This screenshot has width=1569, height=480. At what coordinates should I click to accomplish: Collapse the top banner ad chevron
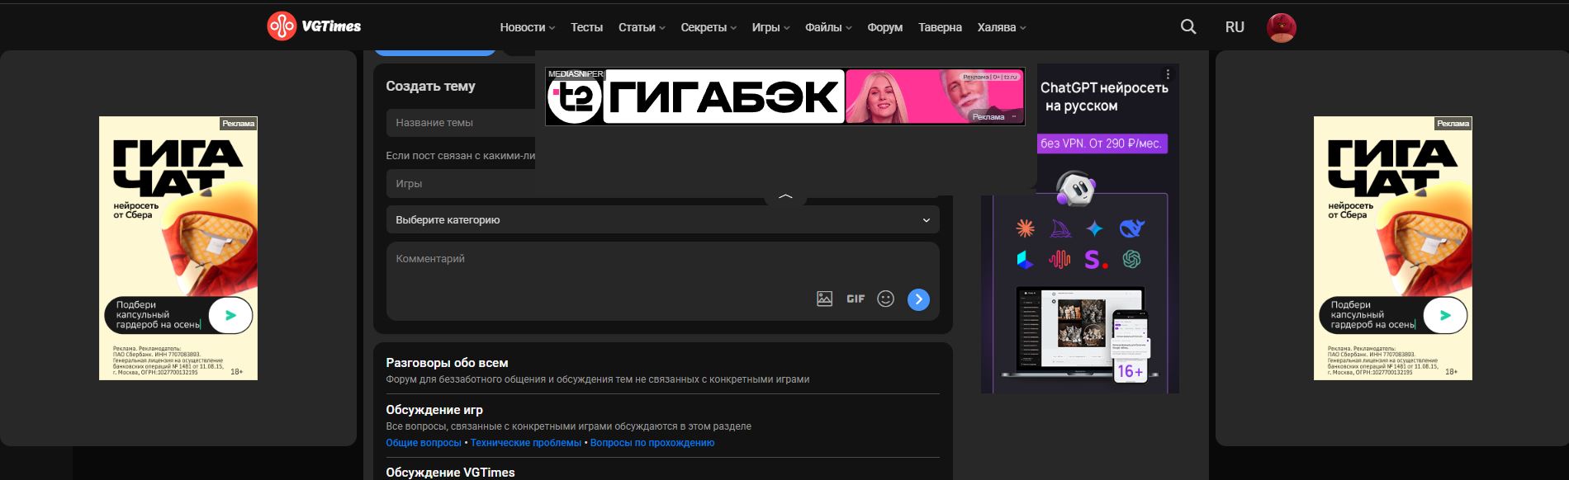coord(785,197)
